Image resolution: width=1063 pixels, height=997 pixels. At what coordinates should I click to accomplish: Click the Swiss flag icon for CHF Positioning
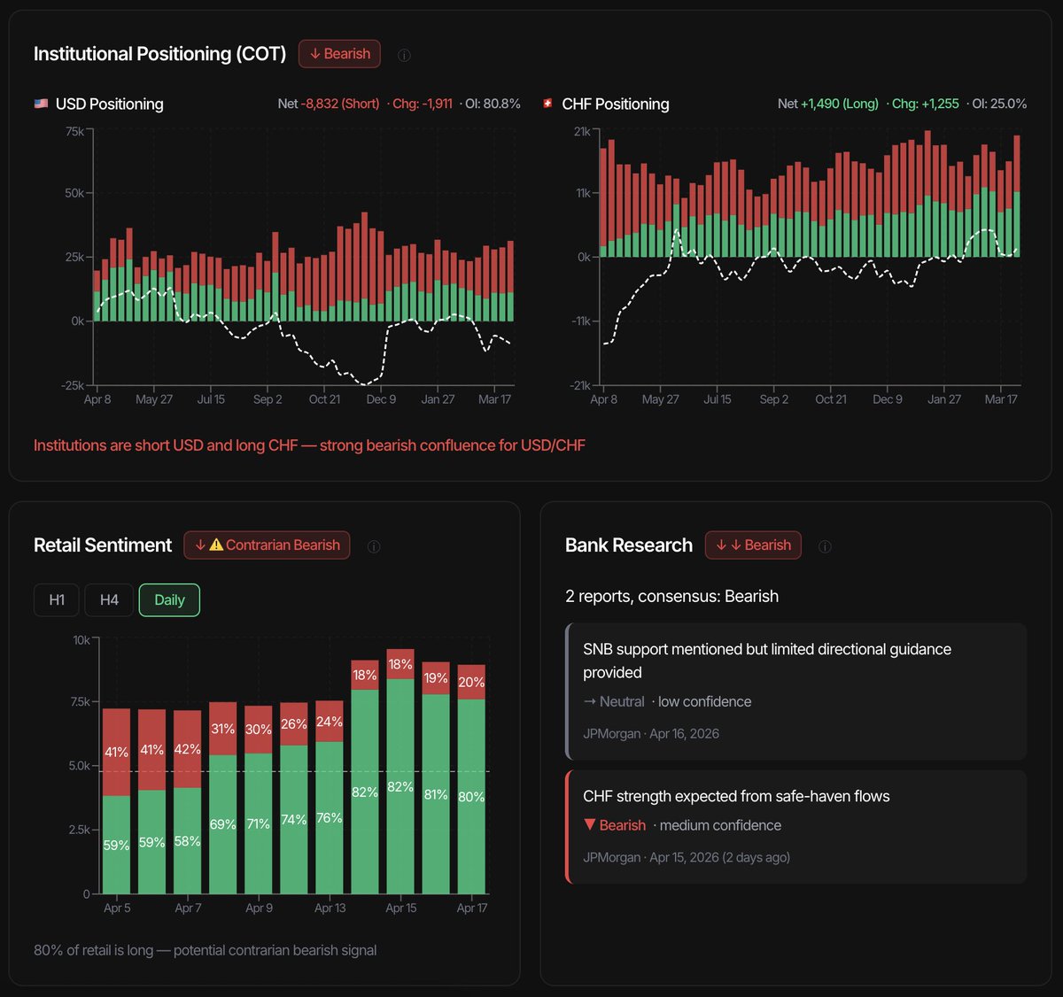[x=547, y=104]
